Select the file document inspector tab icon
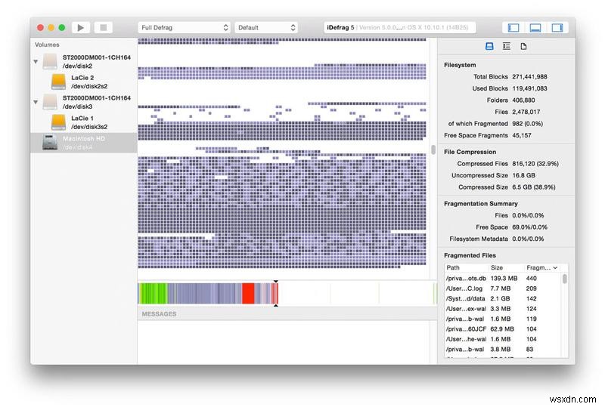Screen dimensions: 605x407 click(523, 47)
